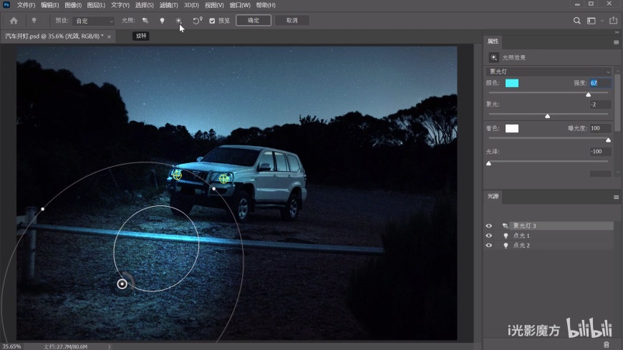Open the 文字(Y) menu
Image resolution: width=623 pixels, height=350 pixels.
point(120,5)
